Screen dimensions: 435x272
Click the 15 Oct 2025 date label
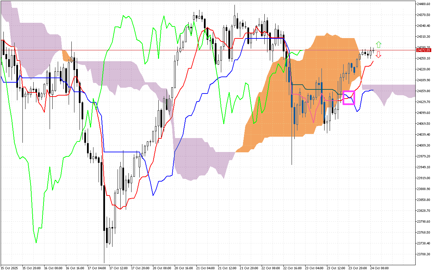(x=10, y=268)
